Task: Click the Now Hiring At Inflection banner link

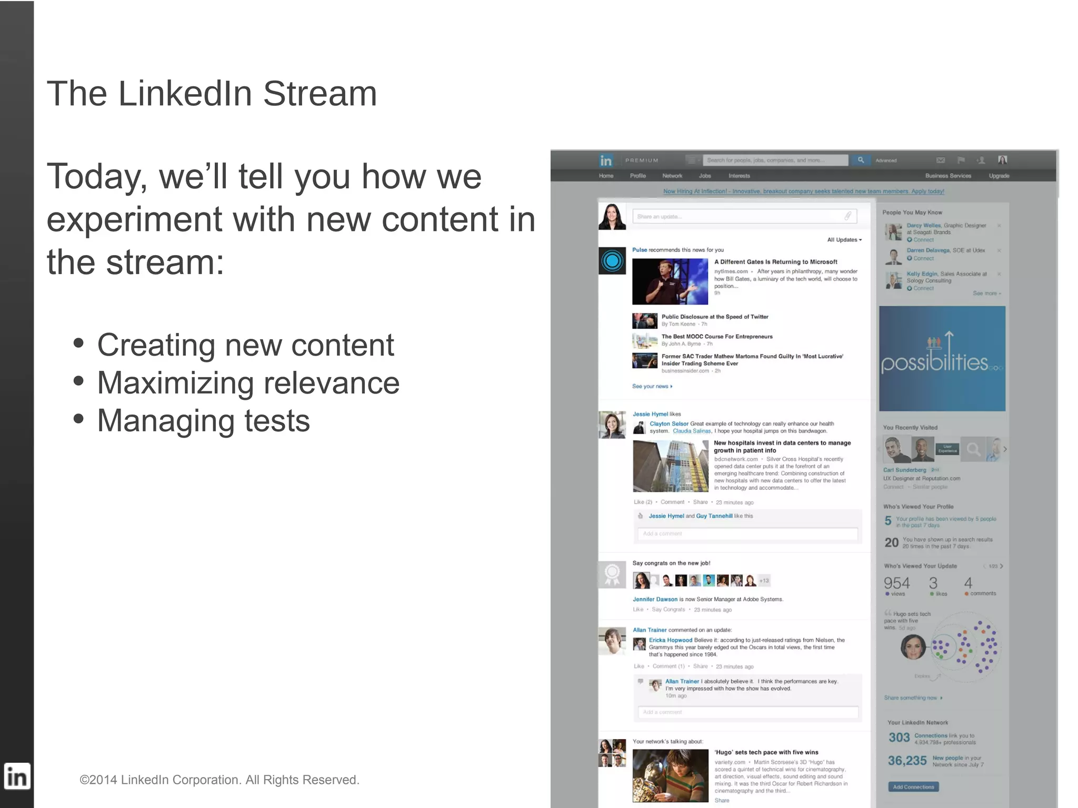Action: (x=803, y=191)
